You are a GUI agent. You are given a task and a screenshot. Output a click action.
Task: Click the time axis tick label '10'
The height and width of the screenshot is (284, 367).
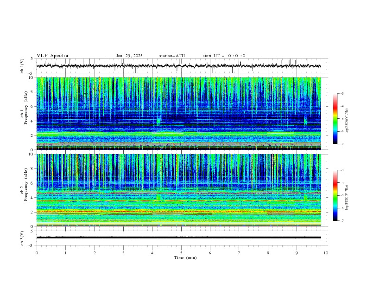click(x=326, y=253)
